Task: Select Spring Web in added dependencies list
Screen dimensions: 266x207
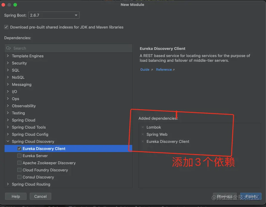Action: 157,134
